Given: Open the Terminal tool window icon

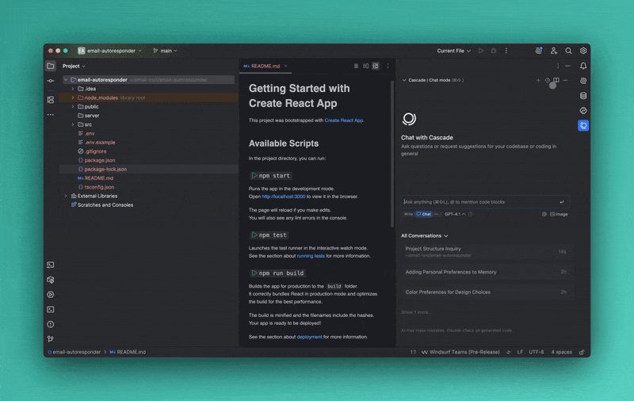Looking at the screenshot, I should point(51,310).
